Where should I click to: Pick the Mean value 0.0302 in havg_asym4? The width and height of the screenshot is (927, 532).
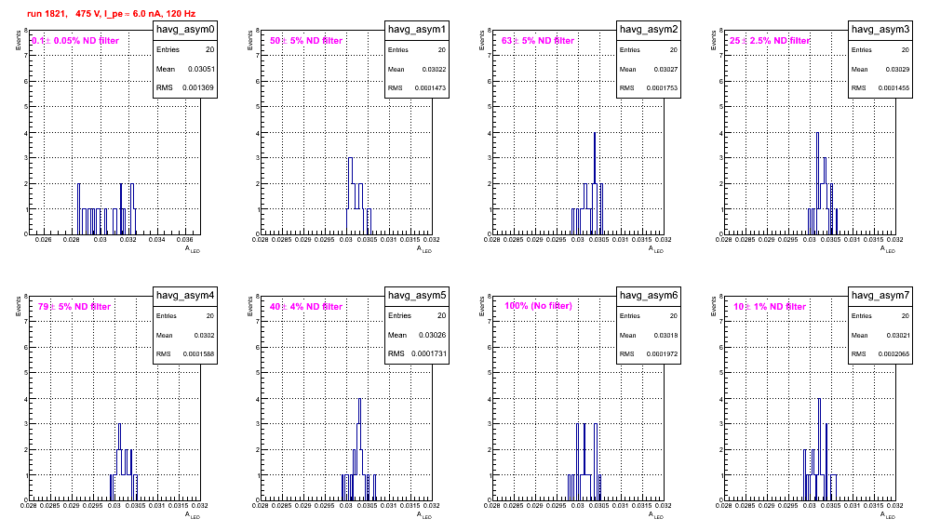tap(204, 336)
